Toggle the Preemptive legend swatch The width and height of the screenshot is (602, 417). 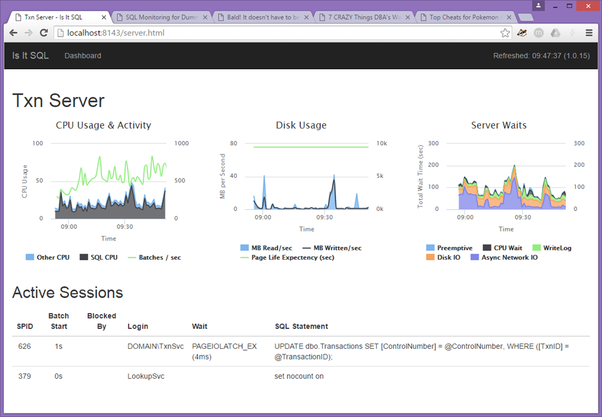[x=430, y=248]
